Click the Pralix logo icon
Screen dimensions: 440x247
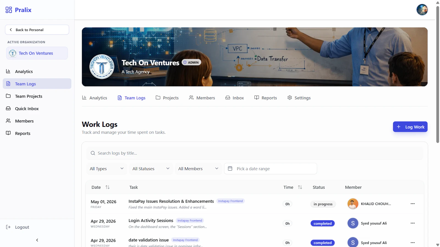click(9, 10)
